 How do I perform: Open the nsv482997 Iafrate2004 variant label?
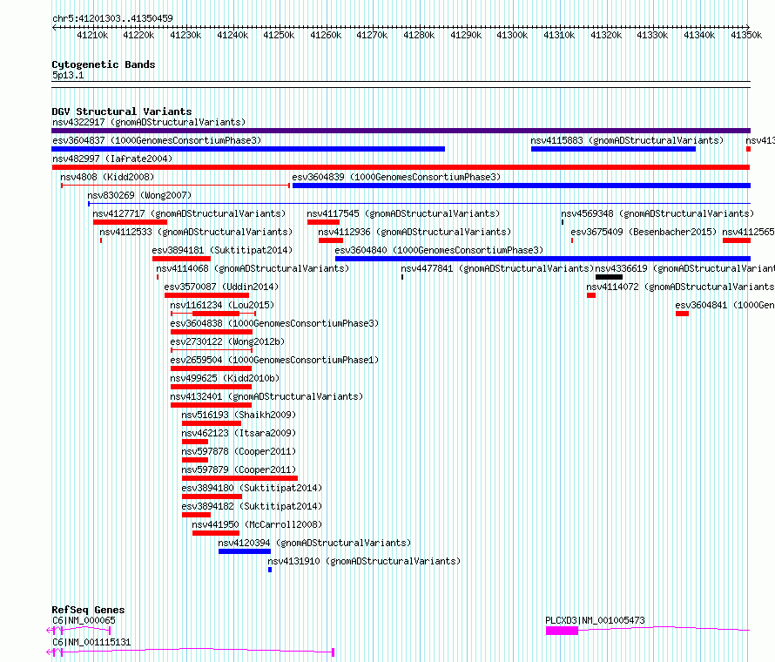(112, 159)
